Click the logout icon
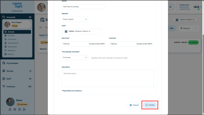The image size is (204, 115). 24,109
